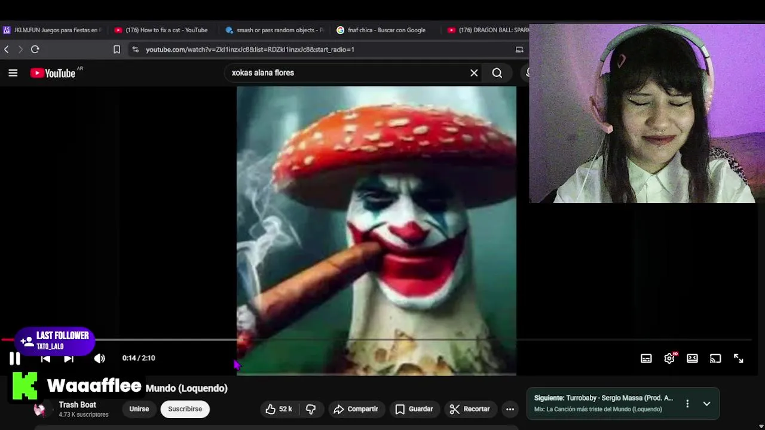Cast video to a device

(x=715, y=358)
